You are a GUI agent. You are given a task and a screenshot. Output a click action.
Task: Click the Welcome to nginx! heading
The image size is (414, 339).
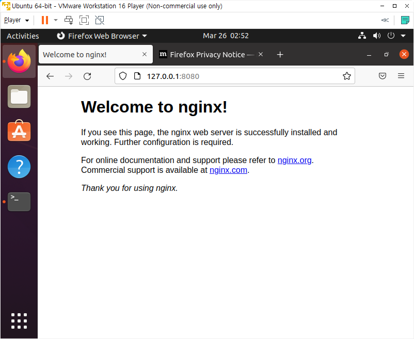click(x=154, y=107)
